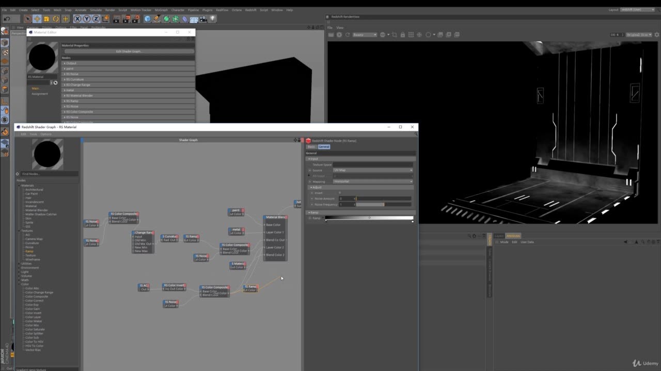Select the Rotate tool in the toolbar
This screenshot has width=661, height=371.
(56, 19)
